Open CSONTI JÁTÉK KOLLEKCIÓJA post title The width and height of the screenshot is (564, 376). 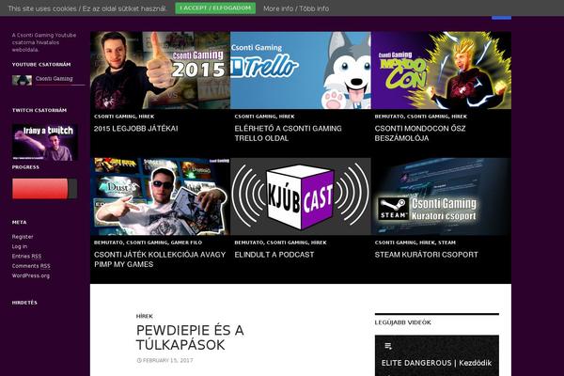[x=160, y=259]
